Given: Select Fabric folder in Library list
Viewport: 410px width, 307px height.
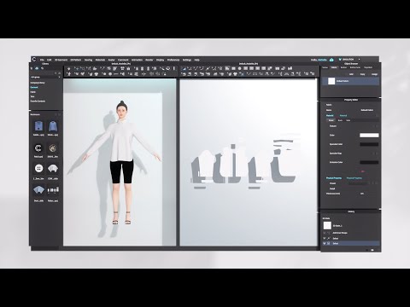Looking at the screenshot, I should tap(32, 92).
